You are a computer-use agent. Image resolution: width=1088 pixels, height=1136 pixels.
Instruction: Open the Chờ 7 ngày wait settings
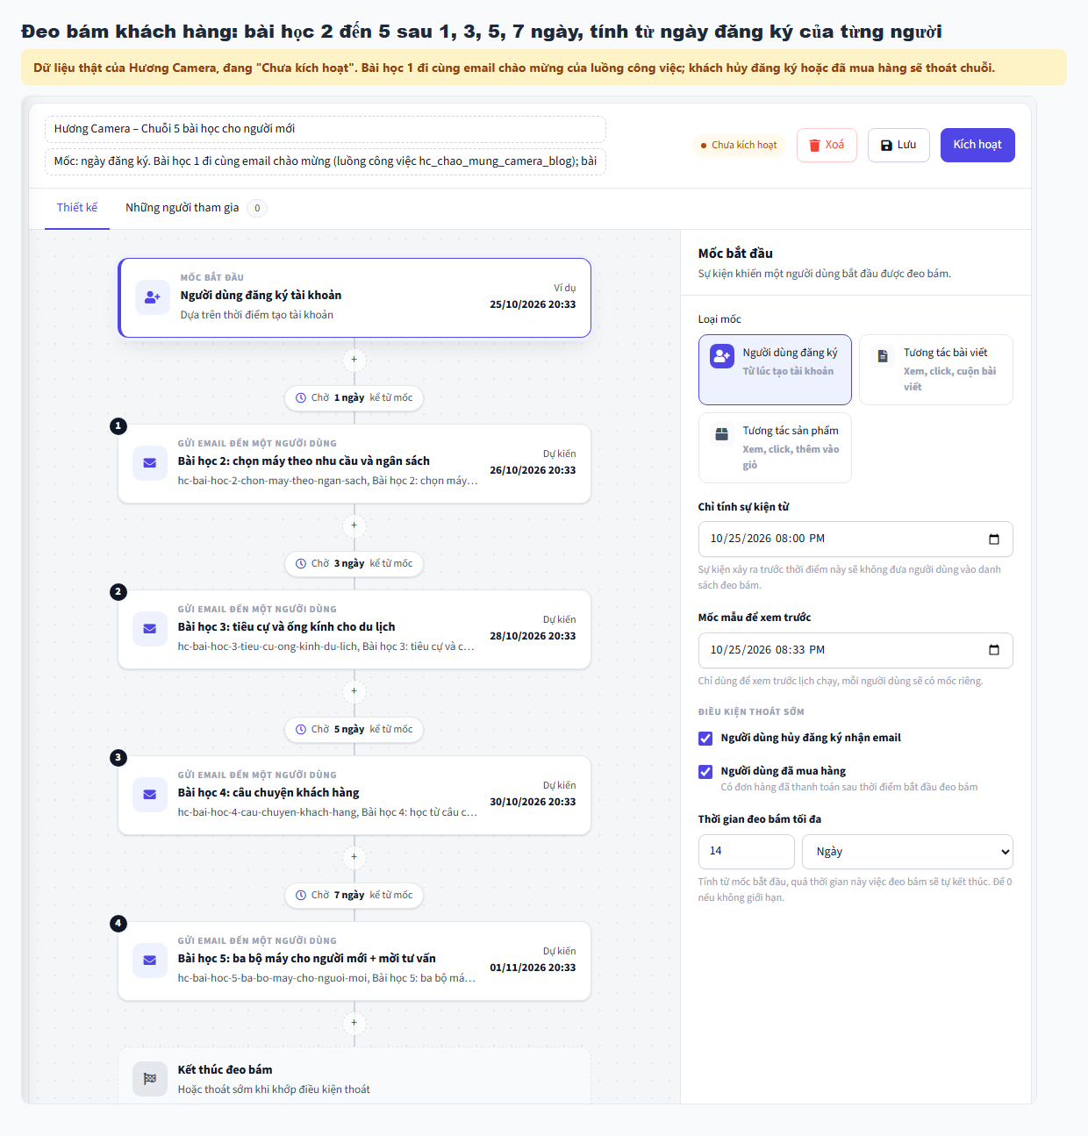[x=354, y=896]
